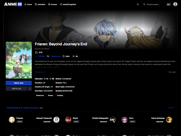Viewport: 181px width, 136px height.
Task: Navigate to browse
Action: coord(53,4)
